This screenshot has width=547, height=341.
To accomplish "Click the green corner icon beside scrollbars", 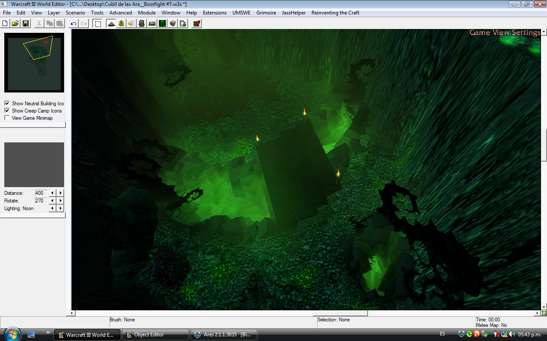I will [x=544, y=313].
